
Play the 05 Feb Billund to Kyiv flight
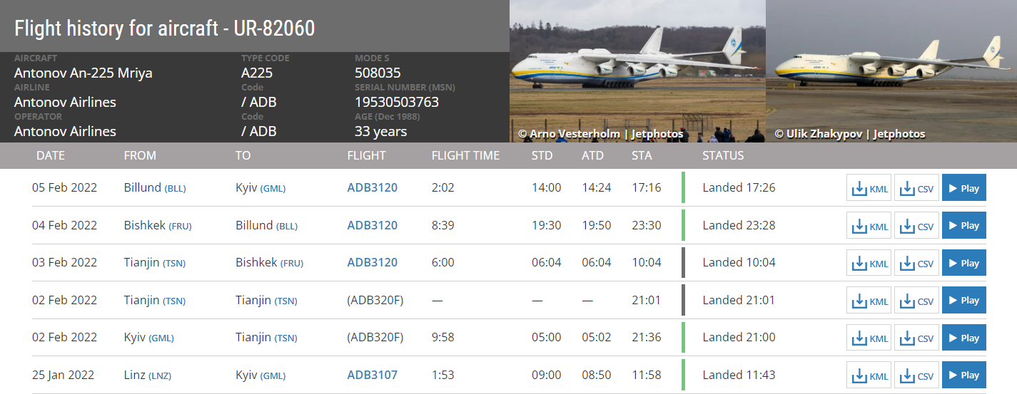(x=963, y=188)
